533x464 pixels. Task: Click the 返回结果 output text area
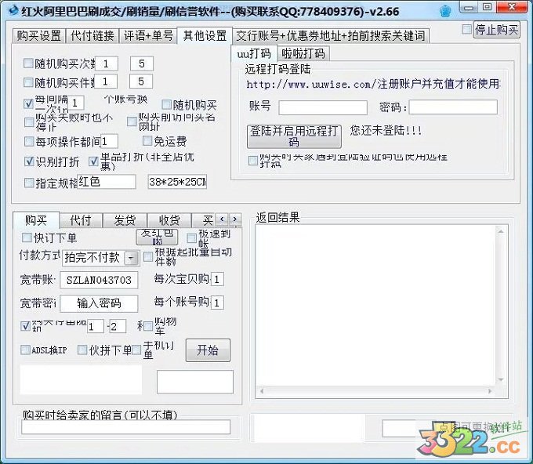(x=375, y=306)
